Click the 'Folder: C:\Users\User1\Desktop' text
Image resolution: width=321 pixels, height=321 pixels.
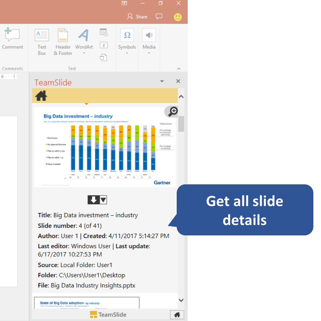(x=81, y=275)
